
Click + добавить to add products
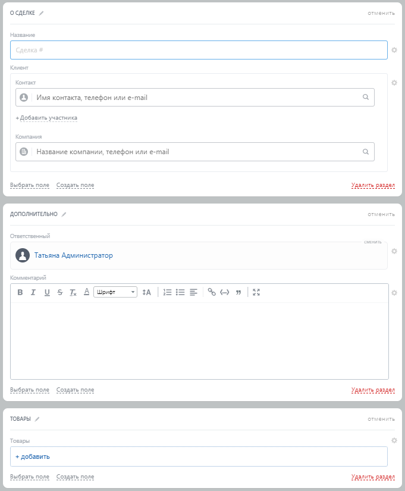click(x=33, y=456)
